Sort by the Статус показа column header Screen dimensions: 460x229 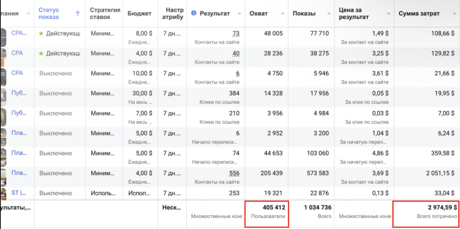49,14
